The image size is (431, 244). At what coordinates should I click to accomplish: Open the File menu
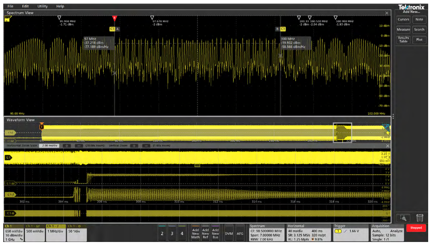pyautogui.click(x=10, y=6)
